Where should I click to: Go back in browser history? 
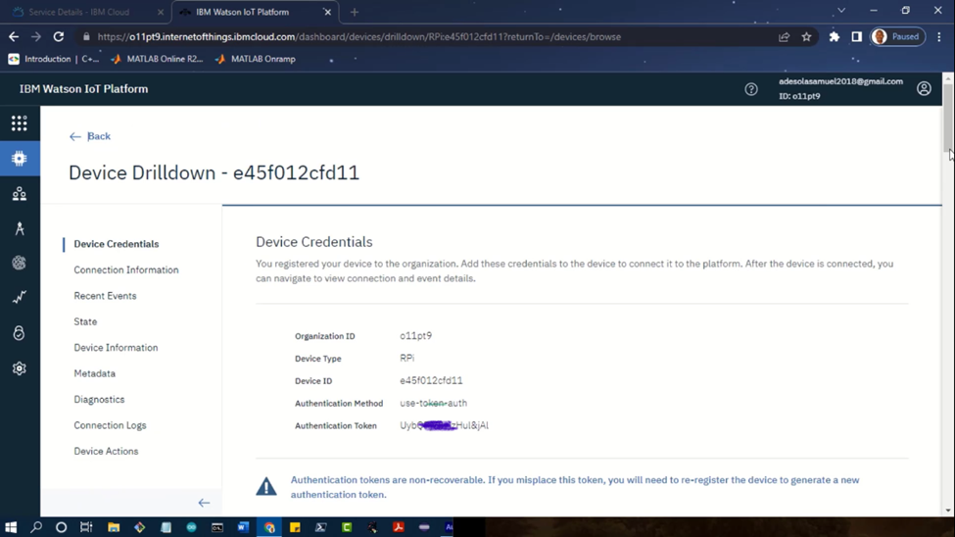click(14, 36)
